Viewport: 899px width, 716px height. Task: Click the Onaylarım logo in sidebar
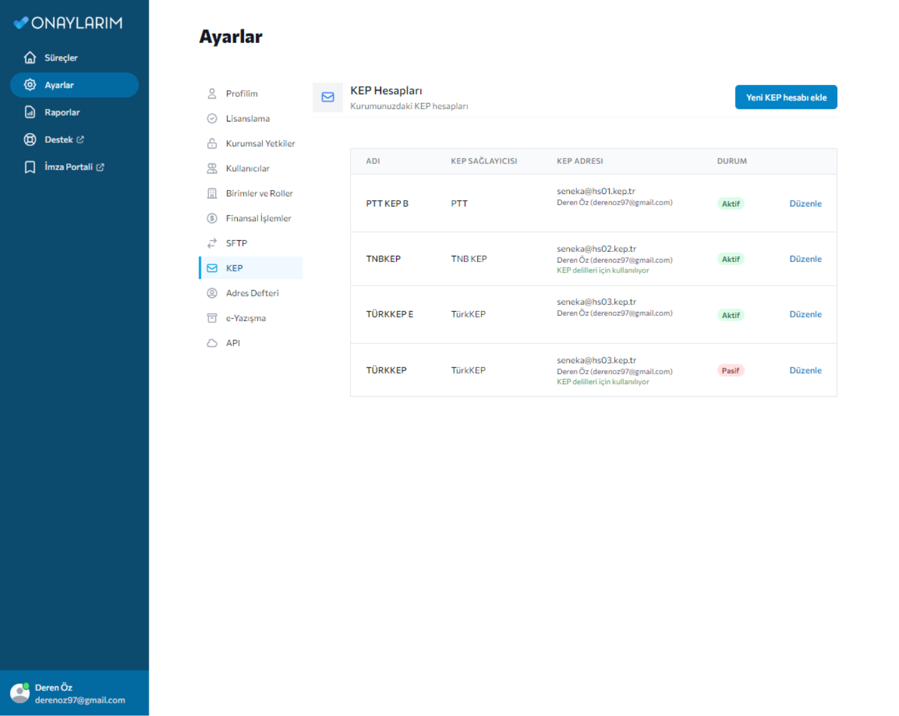tap(68, 23)
